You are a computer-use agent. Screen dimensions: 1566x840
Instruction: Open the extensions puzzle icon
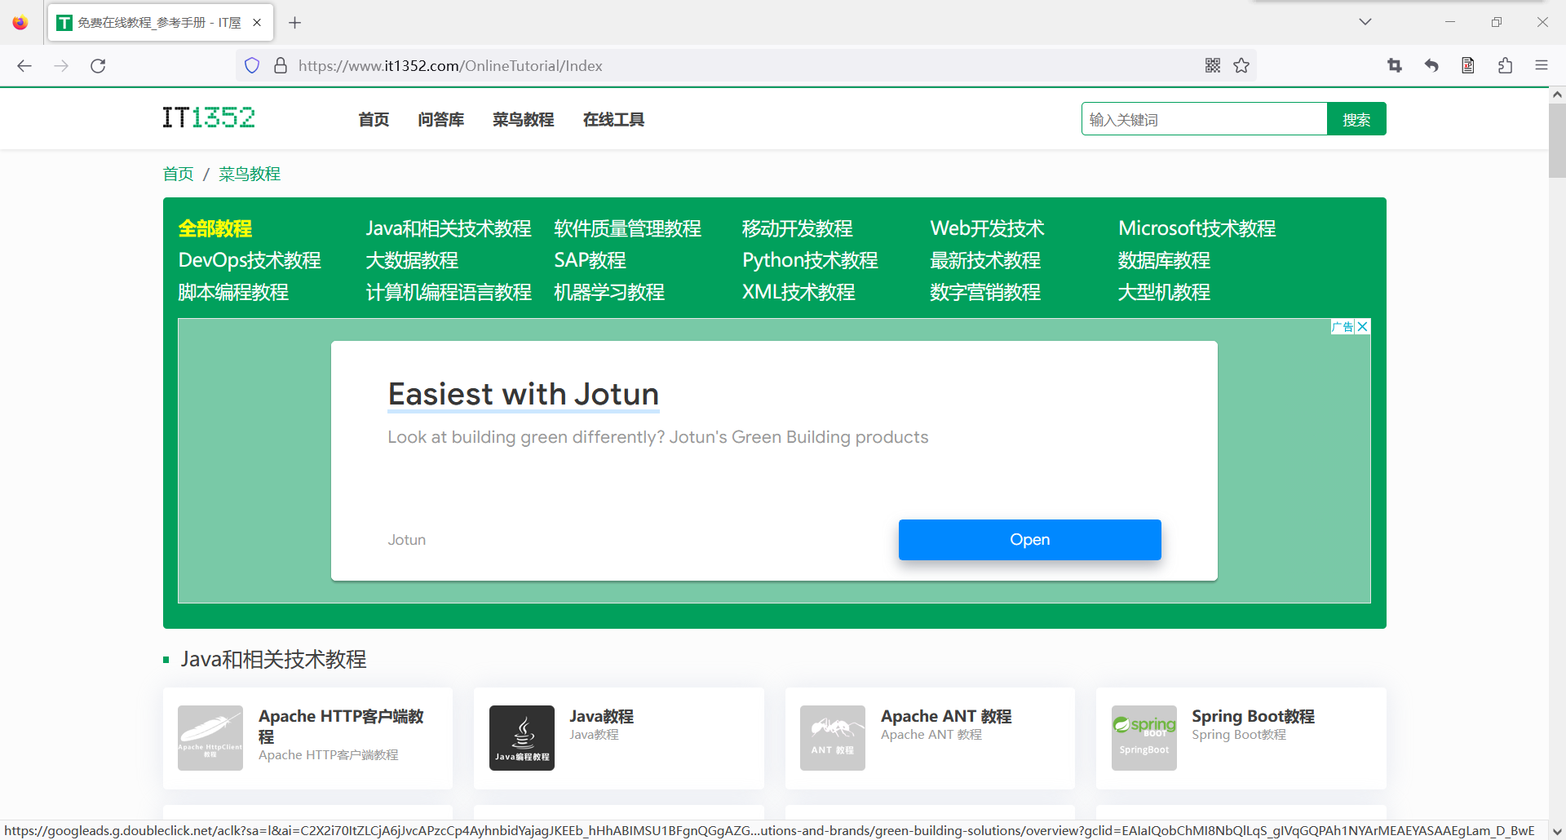click(1505, 66)
